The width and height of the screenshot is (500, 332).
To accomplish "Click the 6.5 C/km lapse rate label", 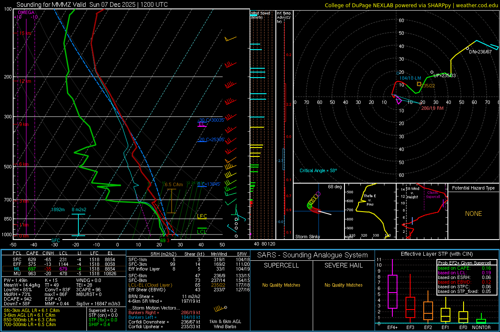I will [174, 184].
